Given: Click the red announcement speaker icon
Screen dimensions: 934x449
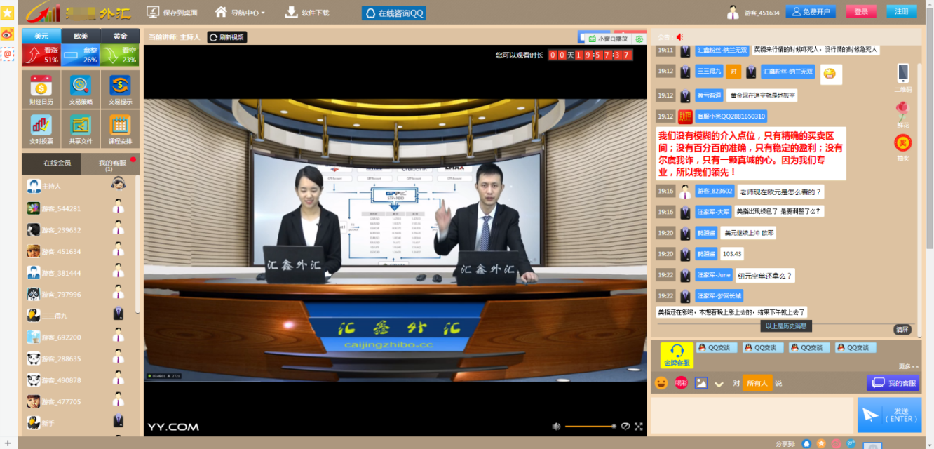Looking at the screenshot, I should click(x=679, y=36).
